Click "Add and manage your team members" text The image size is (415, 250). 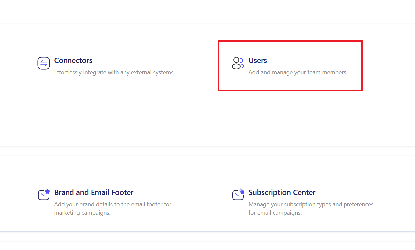[298, 72]
